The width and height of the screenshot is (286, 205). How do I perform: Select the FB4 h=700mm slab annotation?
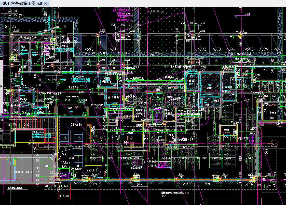[78, 76]
